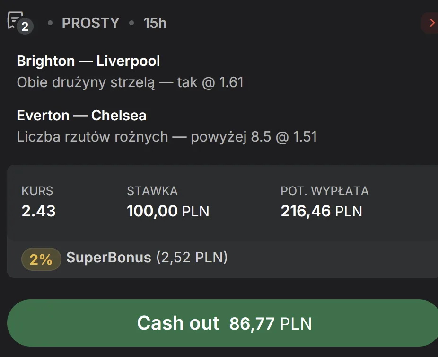Click the total KURS value 2.43
This screenshot has width=438, height=357.
click(38, 211)
